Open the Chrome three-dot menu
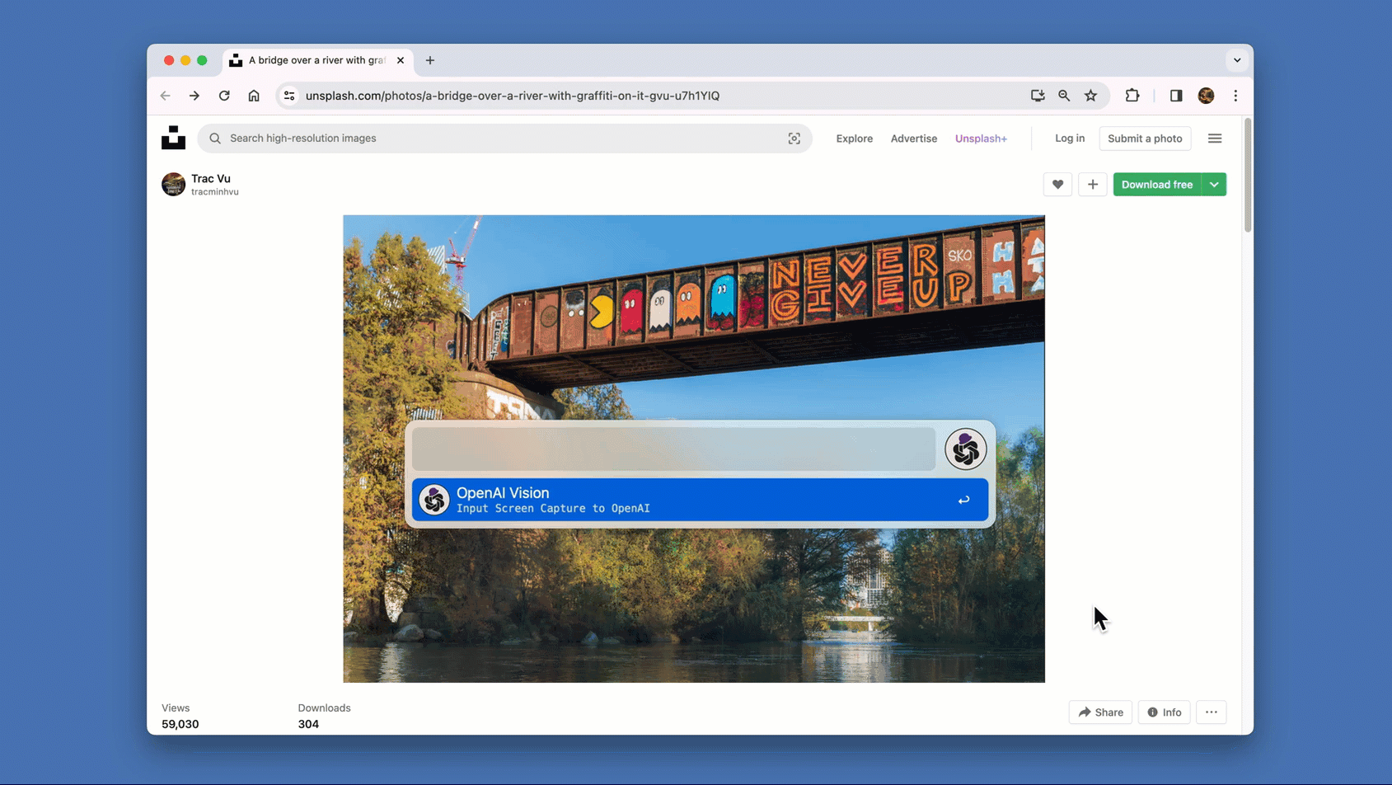 tap(1235, 96)
